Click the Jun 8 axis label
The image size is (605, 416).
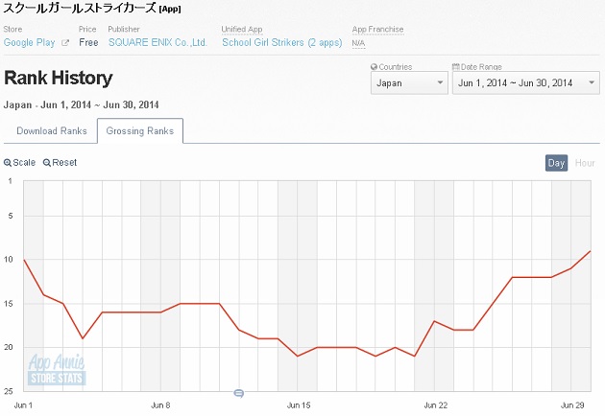160,405
